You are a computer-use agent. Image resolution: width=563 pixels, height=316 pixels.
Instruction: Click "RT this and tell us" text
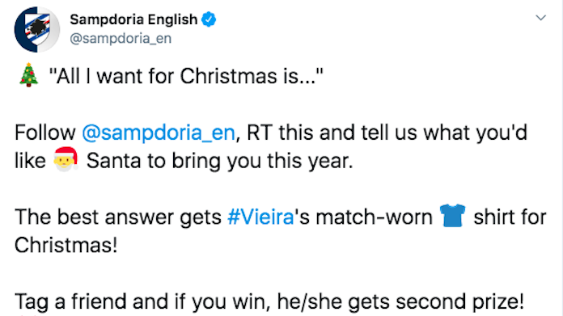[x=332, y=133]
